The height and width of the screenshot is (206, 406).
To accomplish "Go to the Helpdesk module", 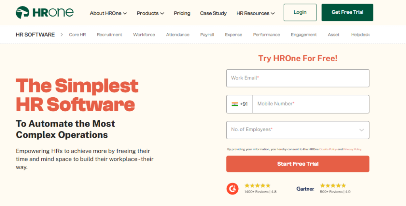I will (360, 34).
